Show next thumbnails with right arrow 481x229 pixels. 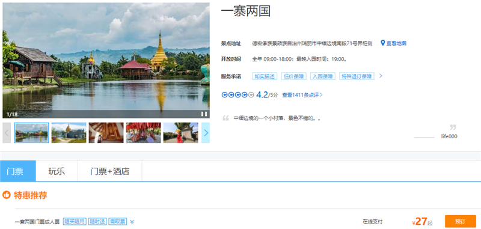(206, 133)
